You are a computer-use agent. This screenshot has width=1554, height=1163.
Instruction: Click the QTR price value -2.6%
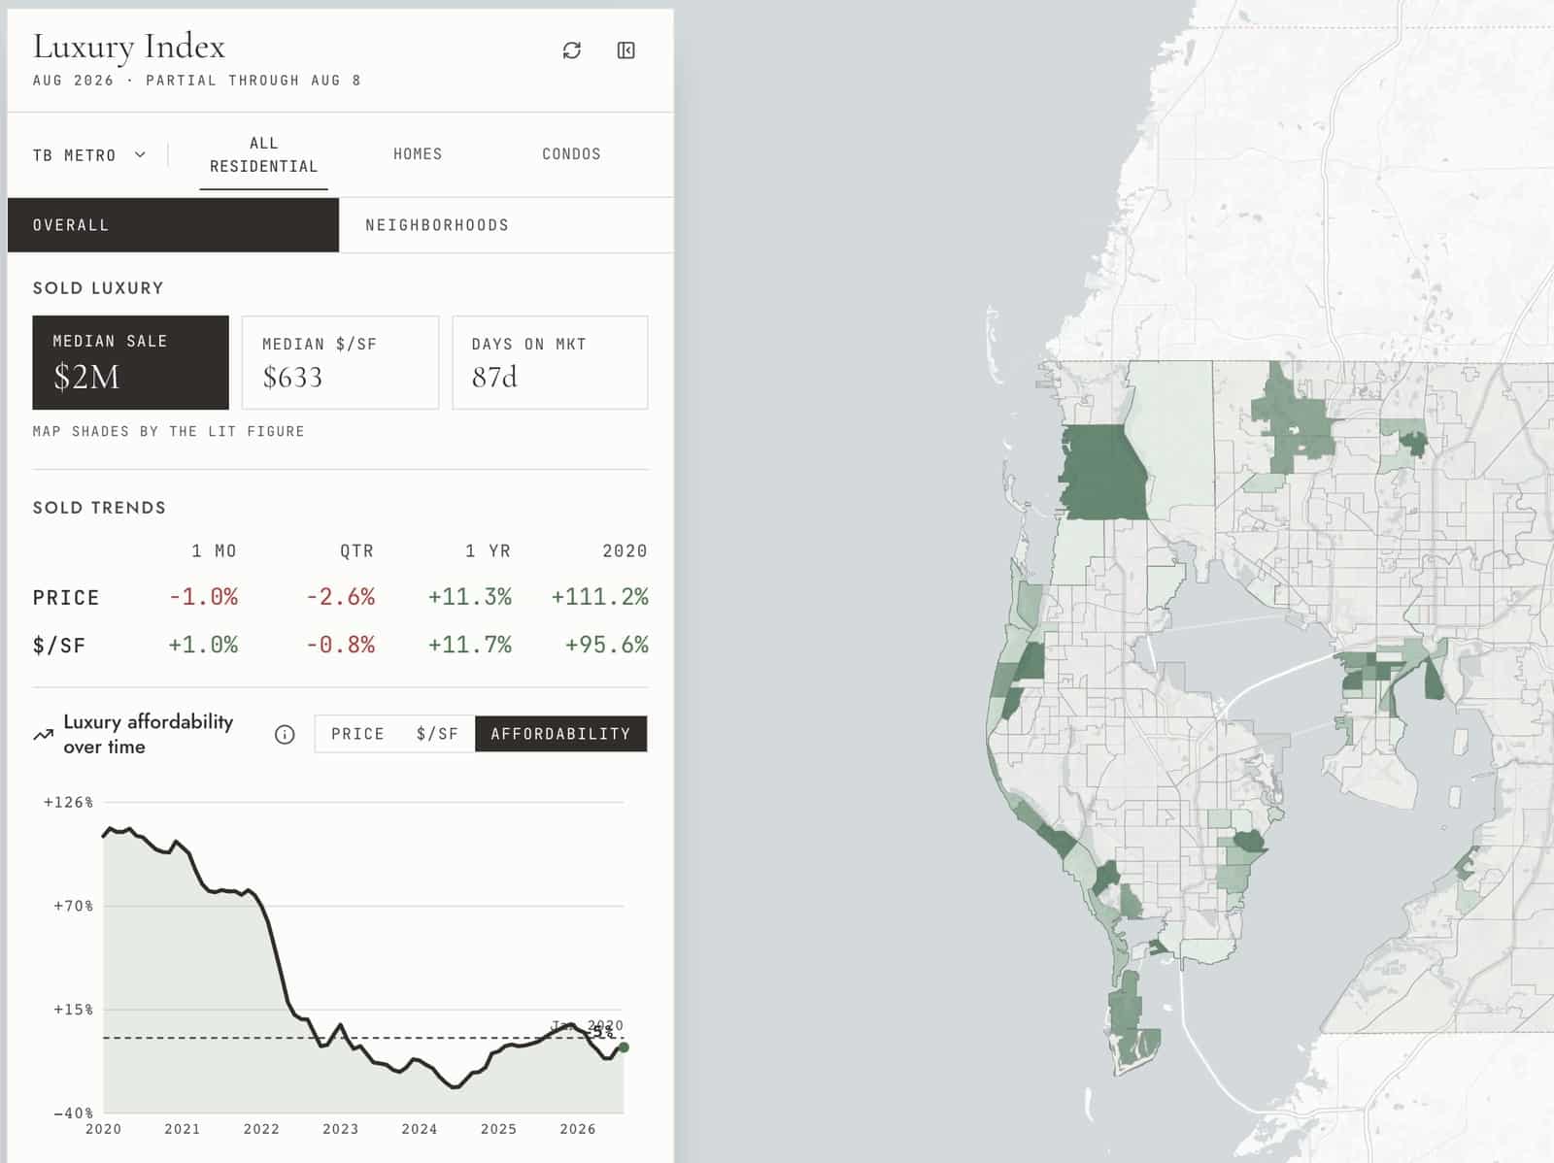pyautogui.click(x=340, y=597)
